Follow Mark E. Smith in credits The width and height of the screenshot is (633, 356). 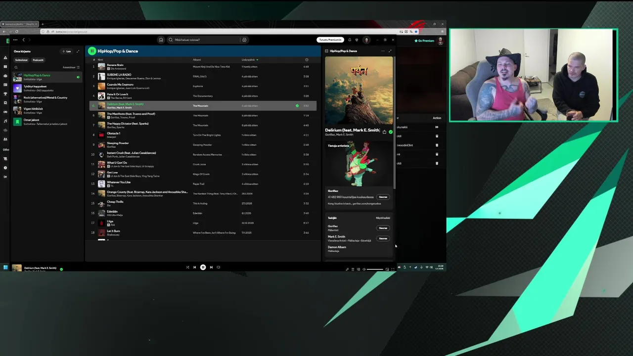tap(383, 238)
